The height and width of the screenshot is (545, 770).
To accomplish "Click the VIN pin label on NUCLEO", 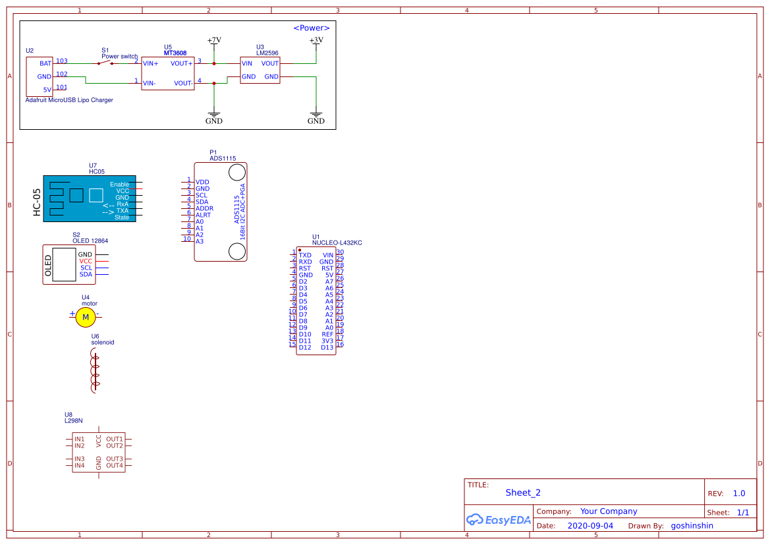I will click(x=328, y=255).
